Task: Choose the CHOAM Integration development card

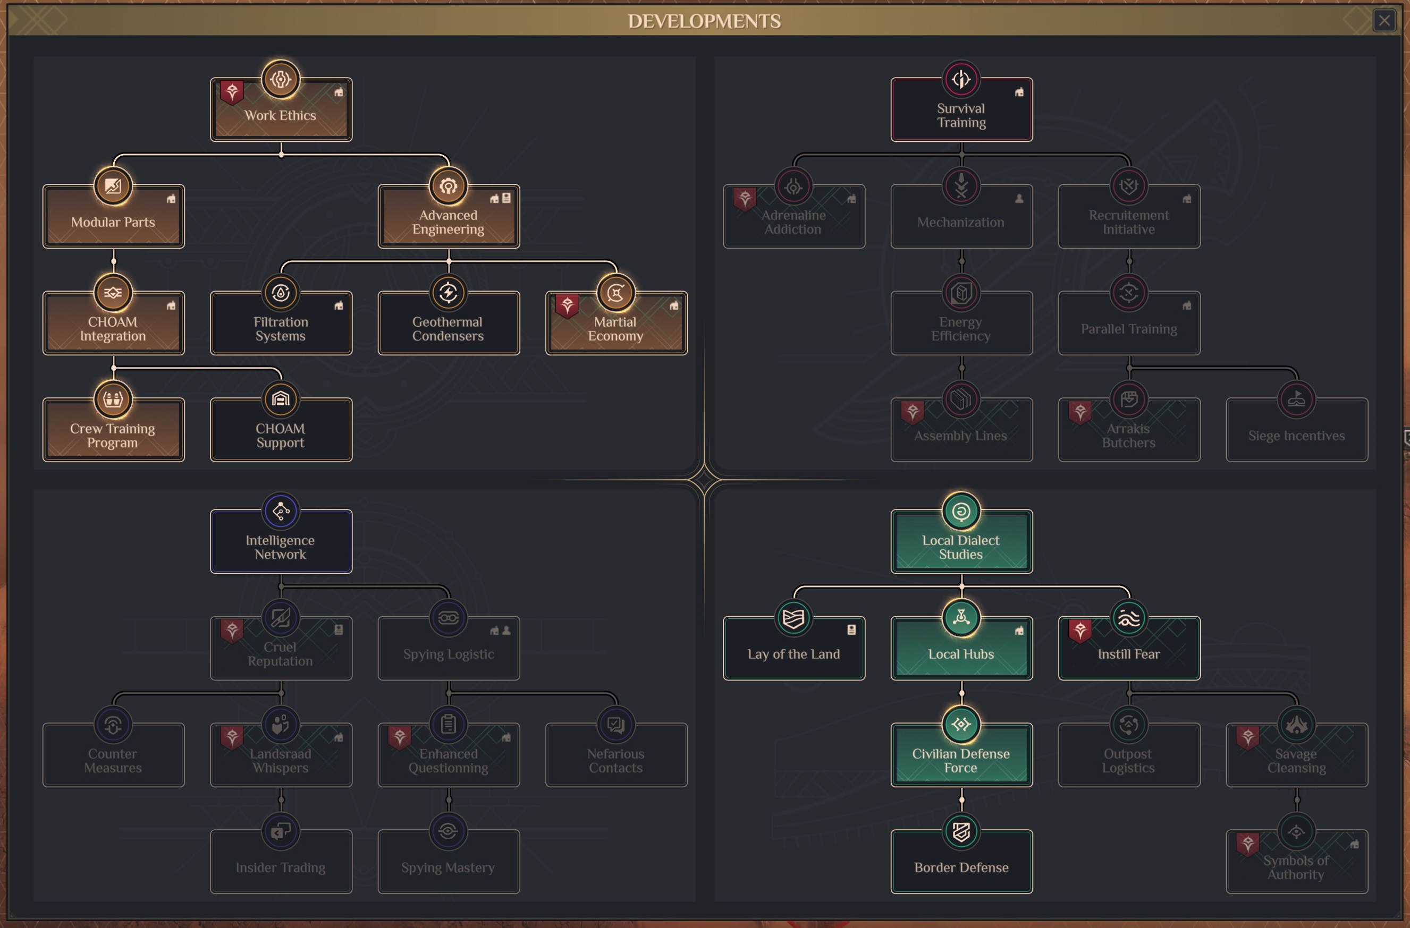Action: pos(113,329)
